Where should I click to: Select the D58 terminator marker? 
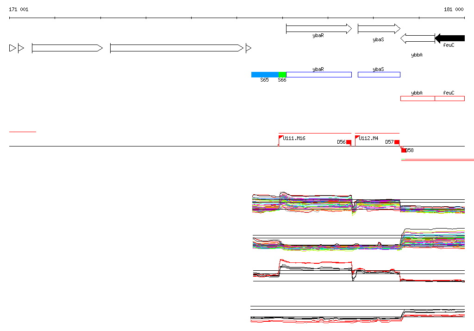pyautogui.click(x=404, y=150)
